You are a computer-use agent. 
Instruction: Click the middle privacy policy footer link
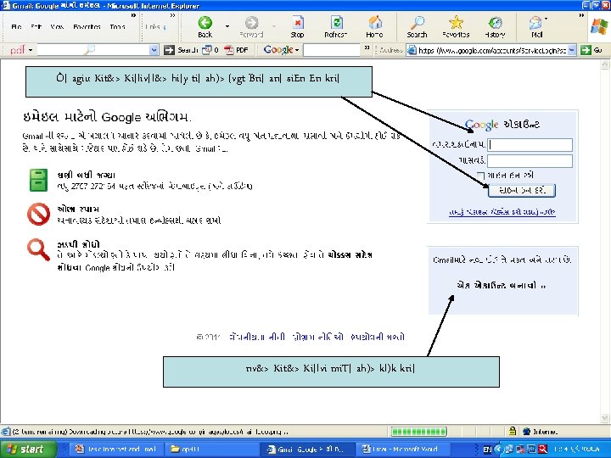(x=317, y=337)
